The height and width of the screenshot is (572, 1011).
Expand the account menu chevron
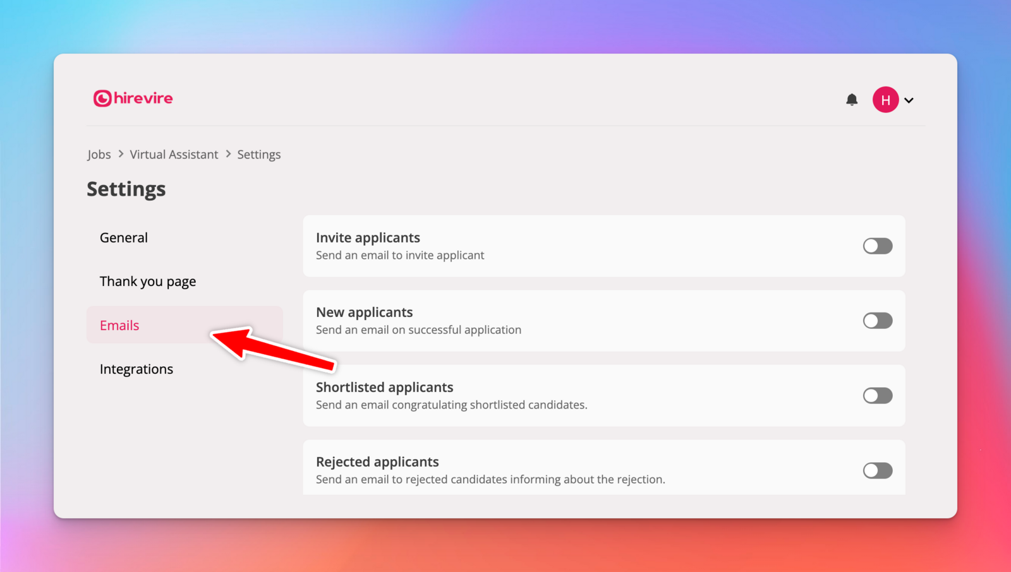click(909, 100)
